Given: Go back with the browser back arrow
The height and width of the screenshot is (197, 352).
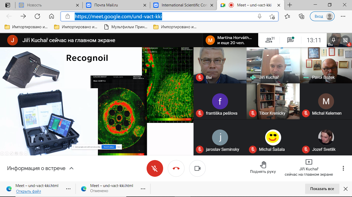Looking at the screenshot, I should click(9, 16).
